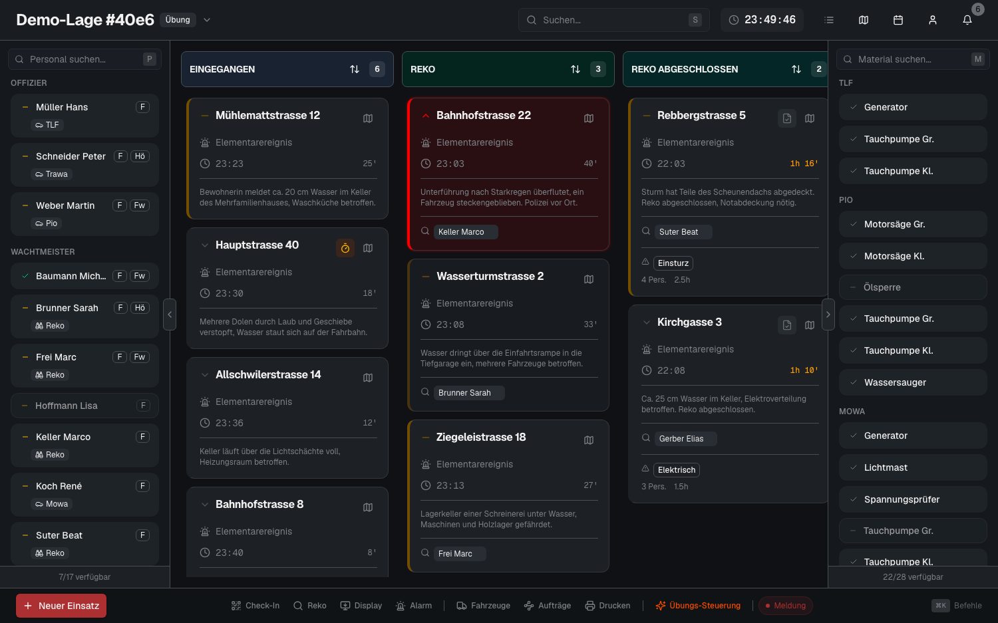Toggle Ölsperre material availability
This screenshot has height=623, width=998.
pyautogui.click(x=912, y=287)
